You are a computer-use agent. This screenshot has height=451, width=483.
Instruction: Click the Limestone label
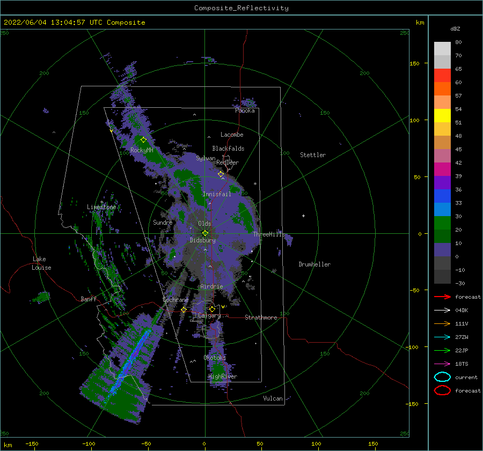coord(101,207)
